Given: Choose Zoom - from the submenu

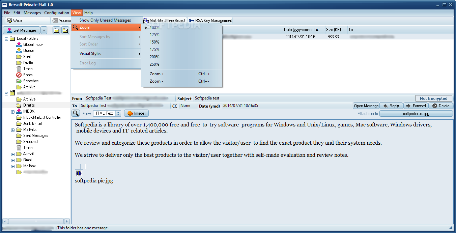Looking at the screenshot, I should pos(182,81).
